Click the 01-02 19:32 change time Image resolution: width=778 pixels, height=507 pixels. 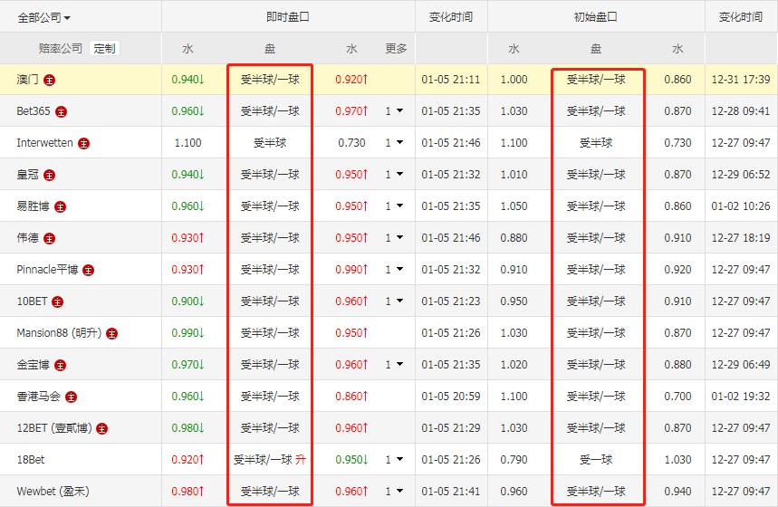click(x=741, y=397)
